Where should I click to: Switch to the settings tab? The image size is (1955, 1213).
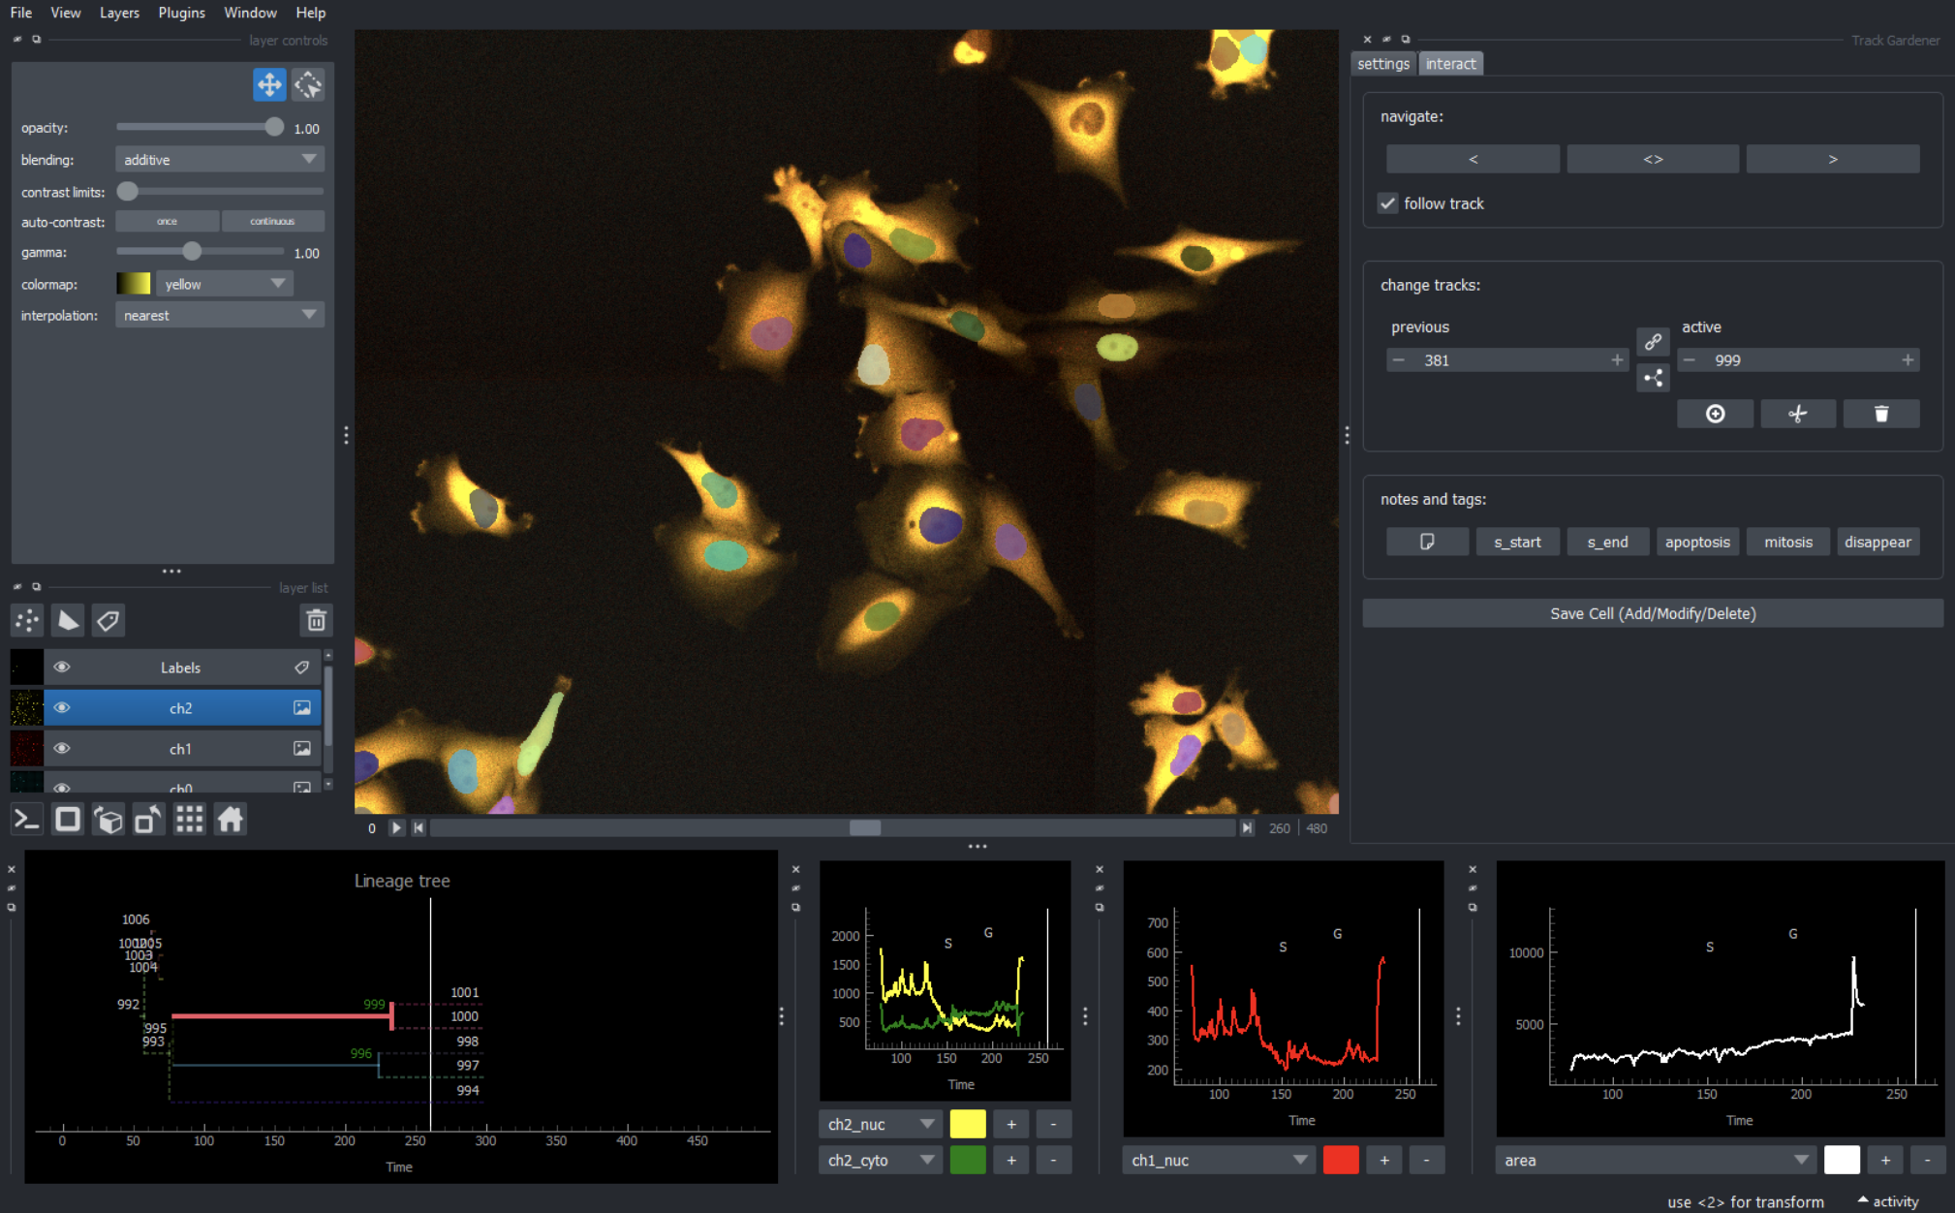coord(1382,64)
